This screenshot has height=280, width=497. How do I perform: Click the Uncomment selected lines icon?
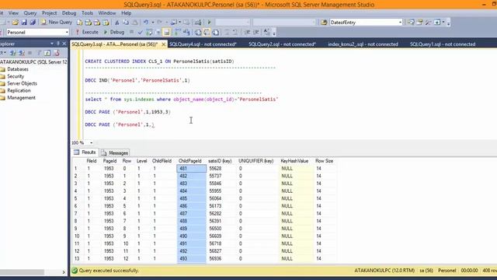(x=235, y=32)
